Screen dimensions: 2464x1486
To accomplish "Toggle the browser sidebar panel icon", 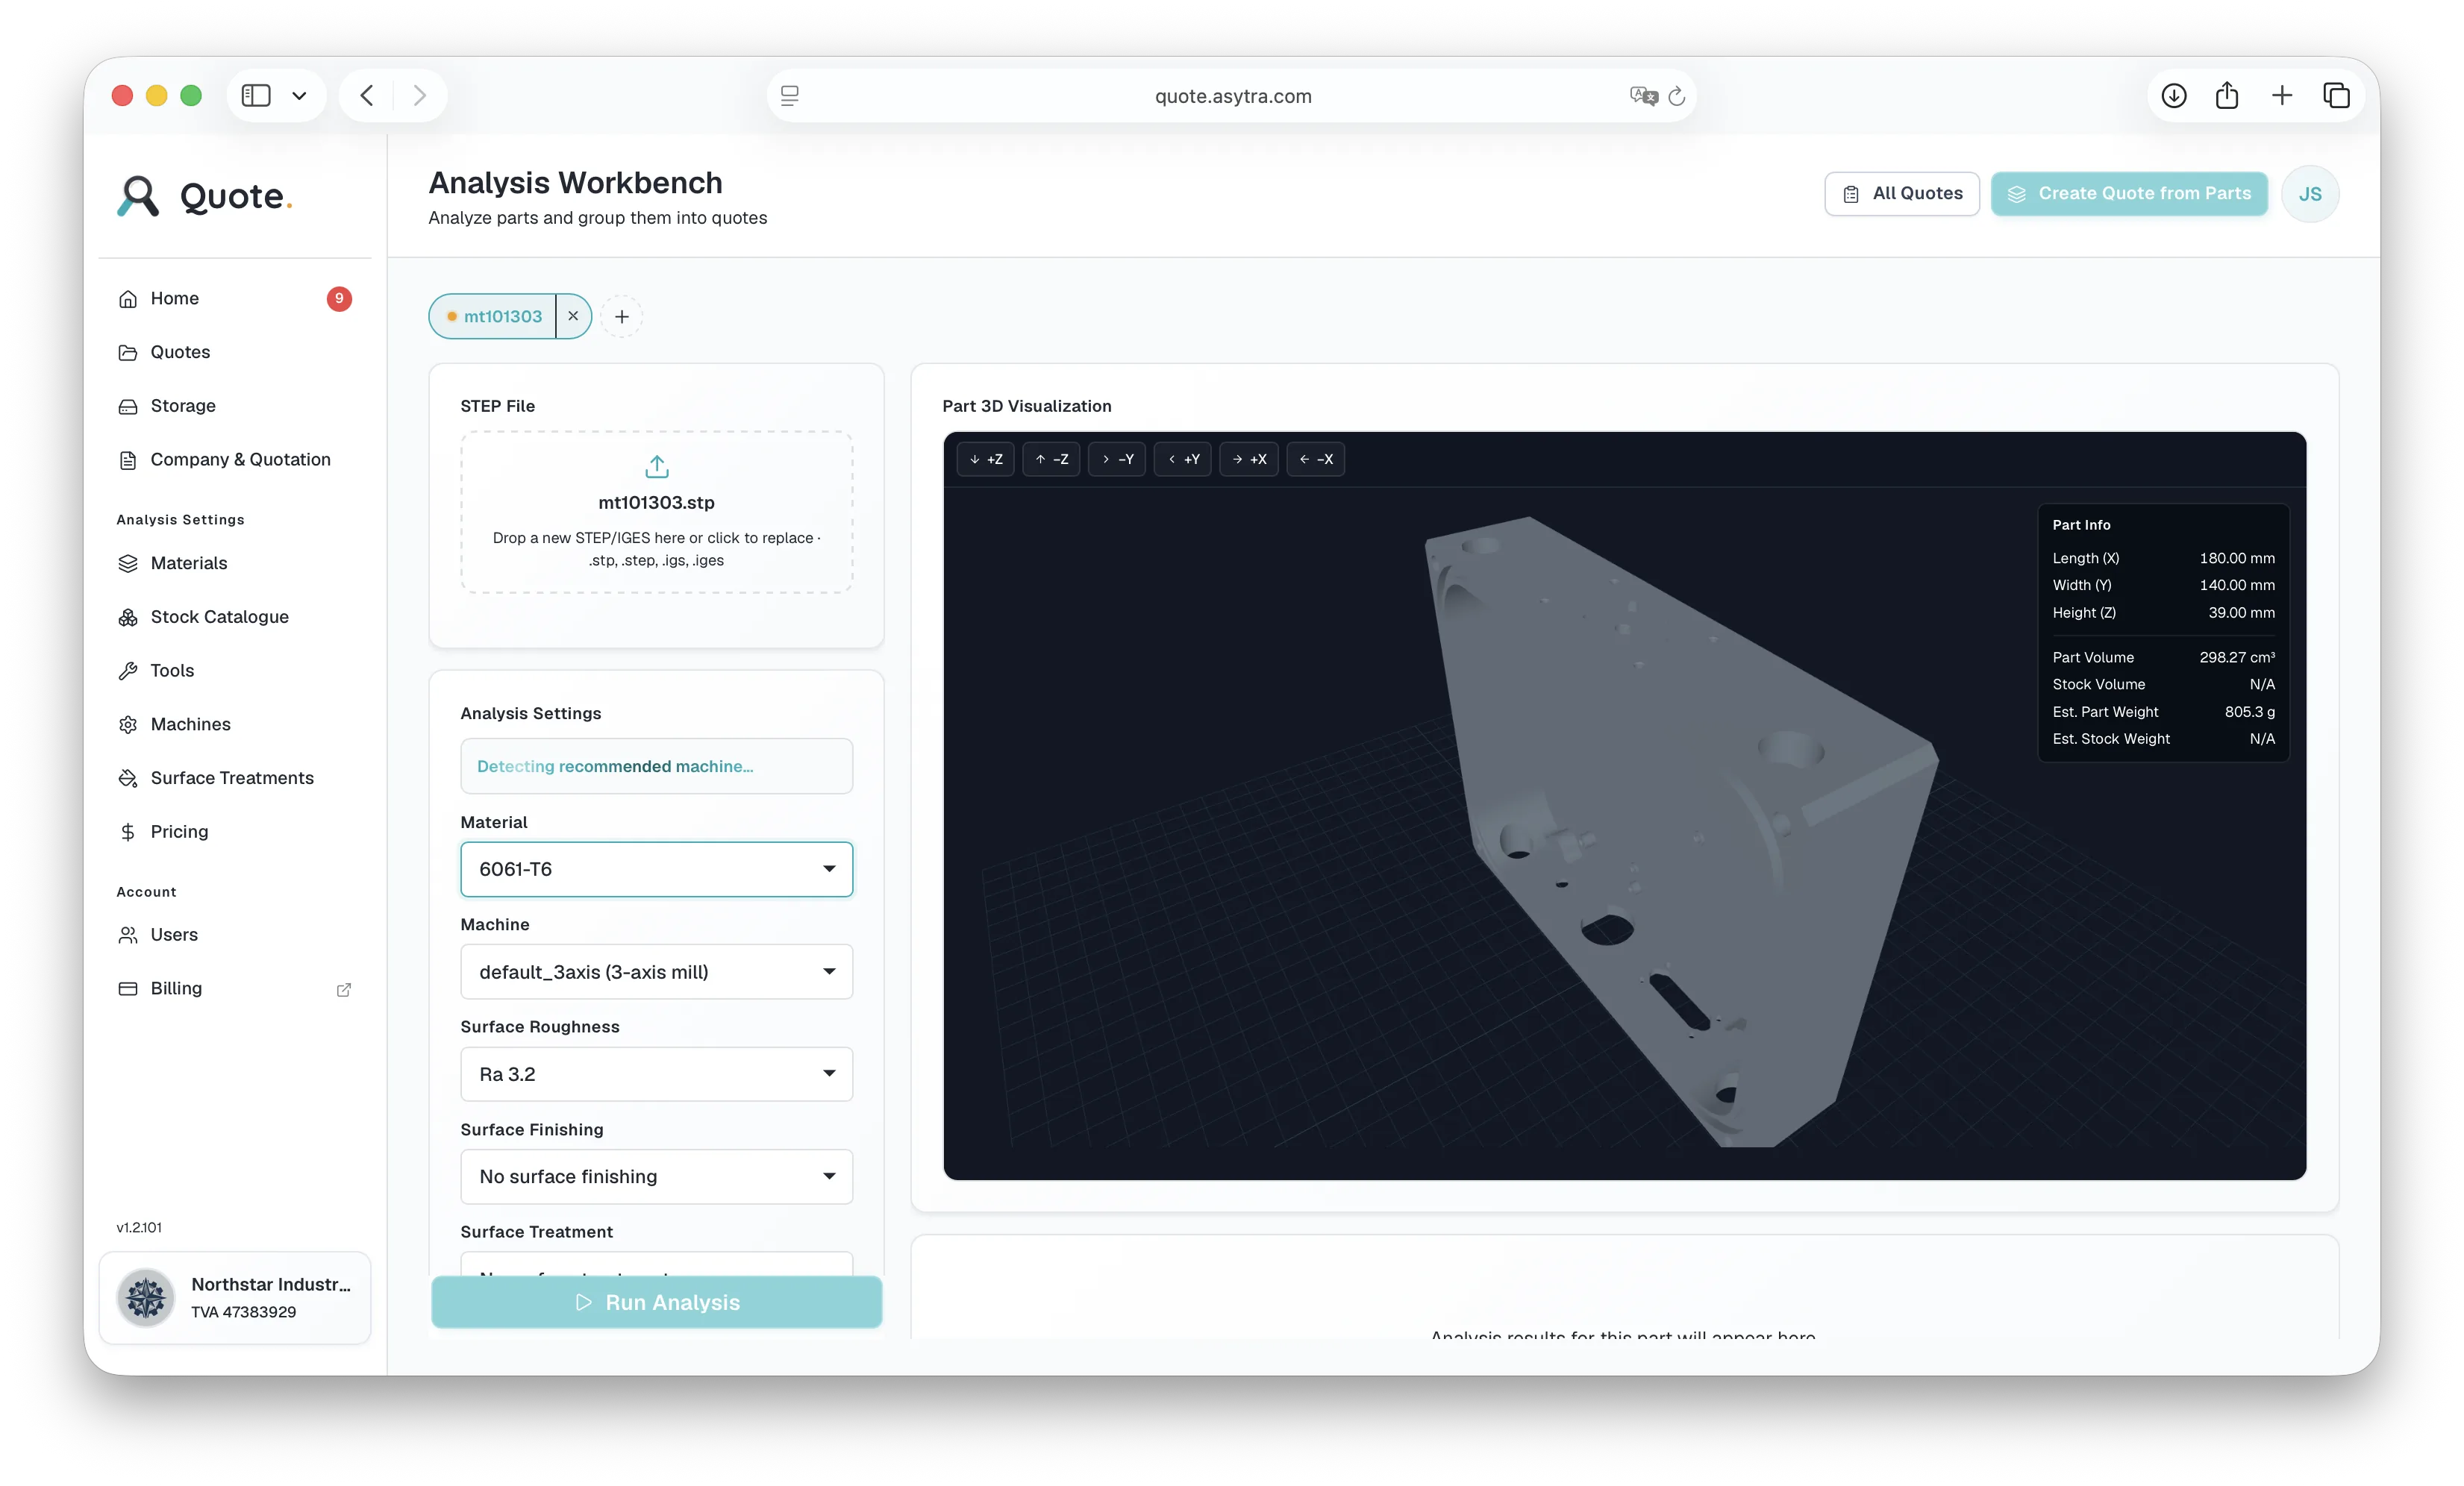I will 256,95.
